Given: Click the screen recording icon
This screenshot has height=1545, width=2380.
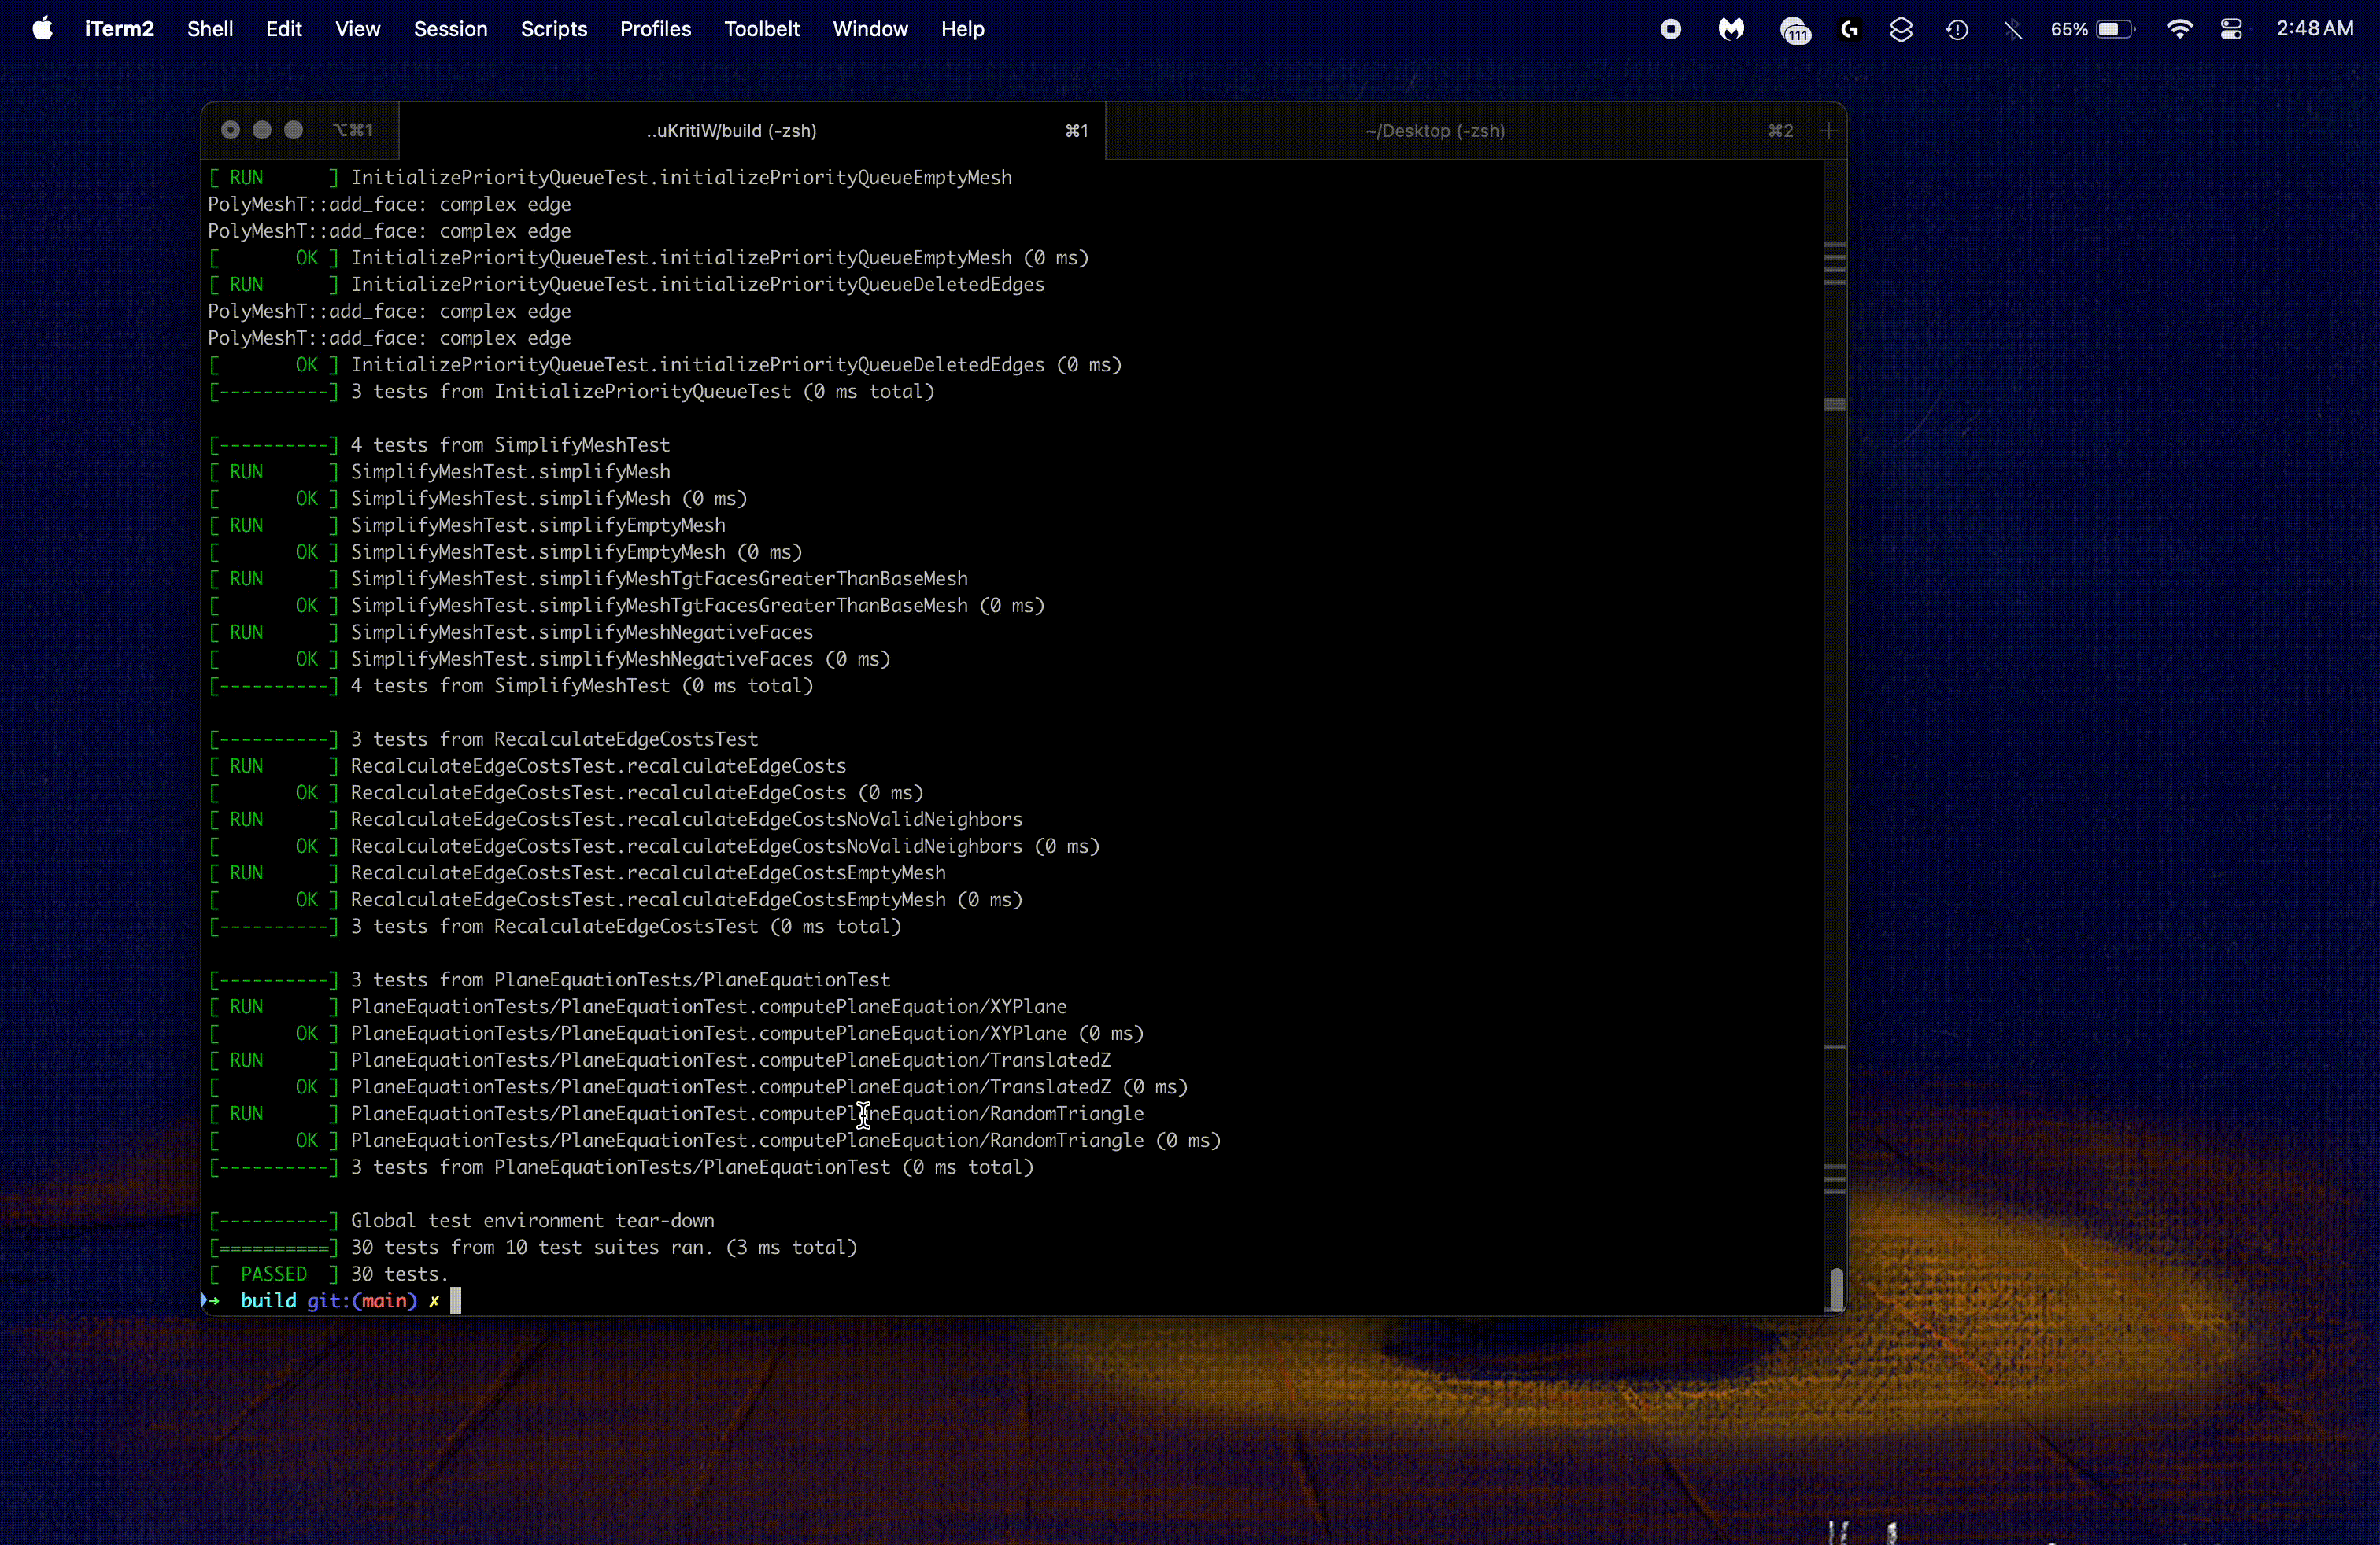Looking at the screenshot, I should click(x=1671, y=29).
